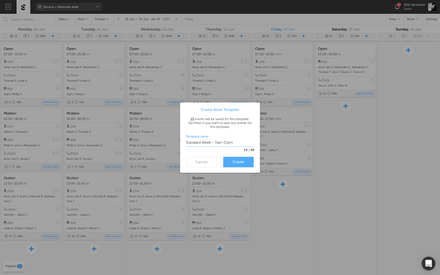
Task: Add event on Sunday 16 Jun
Action: click(408, 50)
